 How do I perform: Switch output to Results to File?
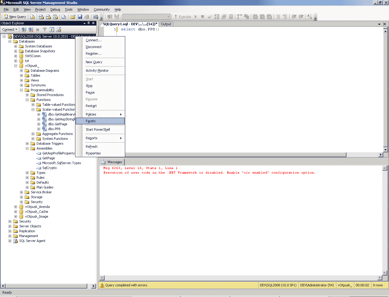click(269, 17)
